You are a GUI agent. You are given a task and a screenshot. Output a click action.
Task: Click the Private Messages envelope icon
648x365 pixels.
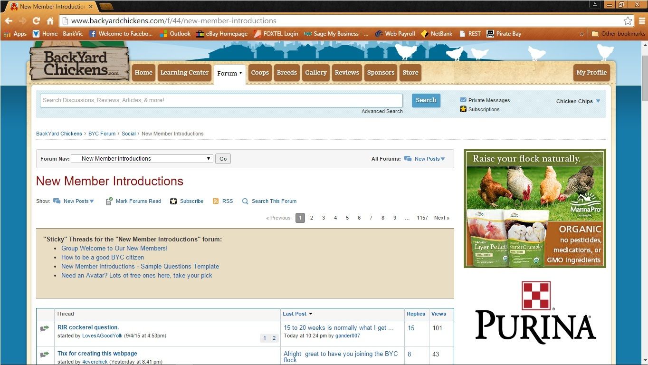pyautogui.click(x=463, y=100)
